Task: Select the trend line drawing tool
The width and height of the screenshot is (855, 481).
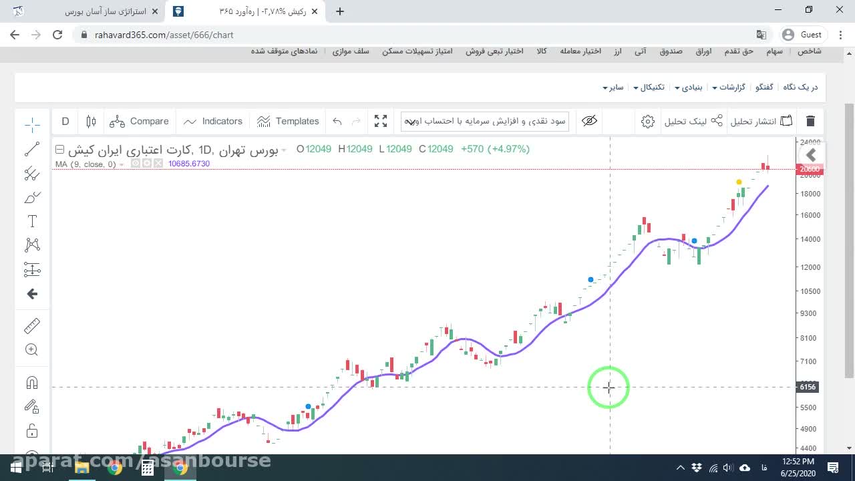Action: tap(32, 150)
